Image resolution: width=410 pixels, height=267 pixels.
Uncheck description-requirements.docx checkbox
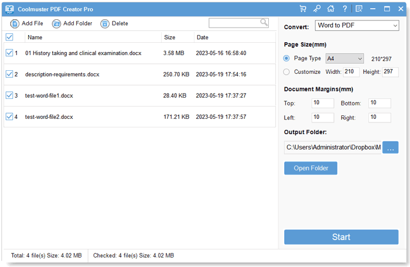click(x=9, y=74)
